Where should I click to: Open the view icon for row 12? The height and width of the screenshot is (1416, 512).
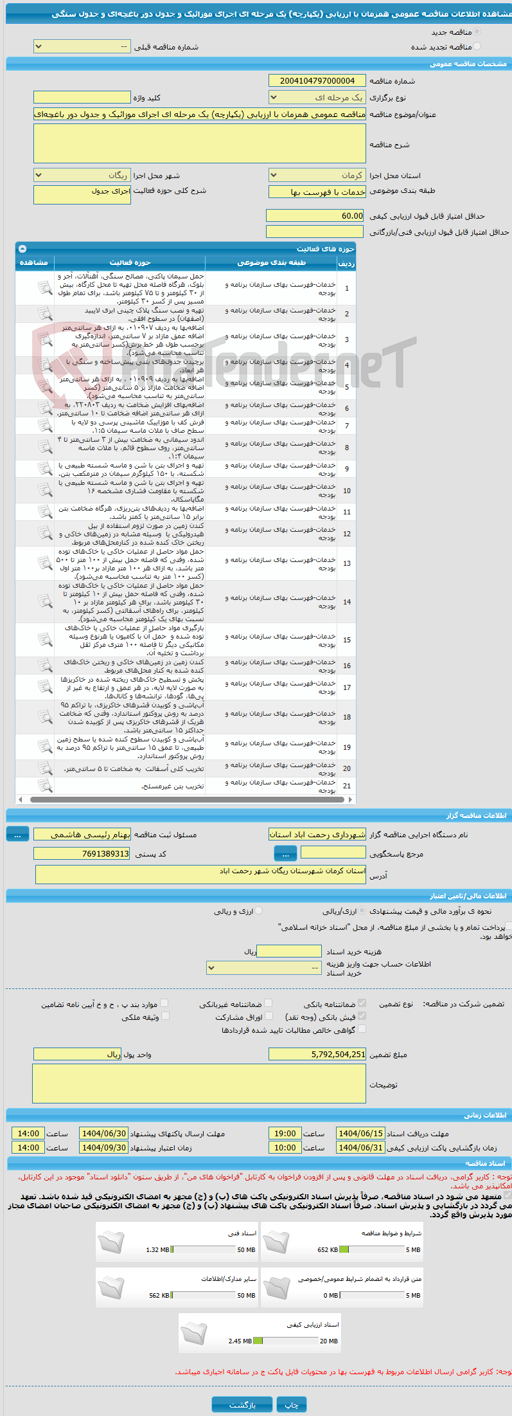click(45, 533)
